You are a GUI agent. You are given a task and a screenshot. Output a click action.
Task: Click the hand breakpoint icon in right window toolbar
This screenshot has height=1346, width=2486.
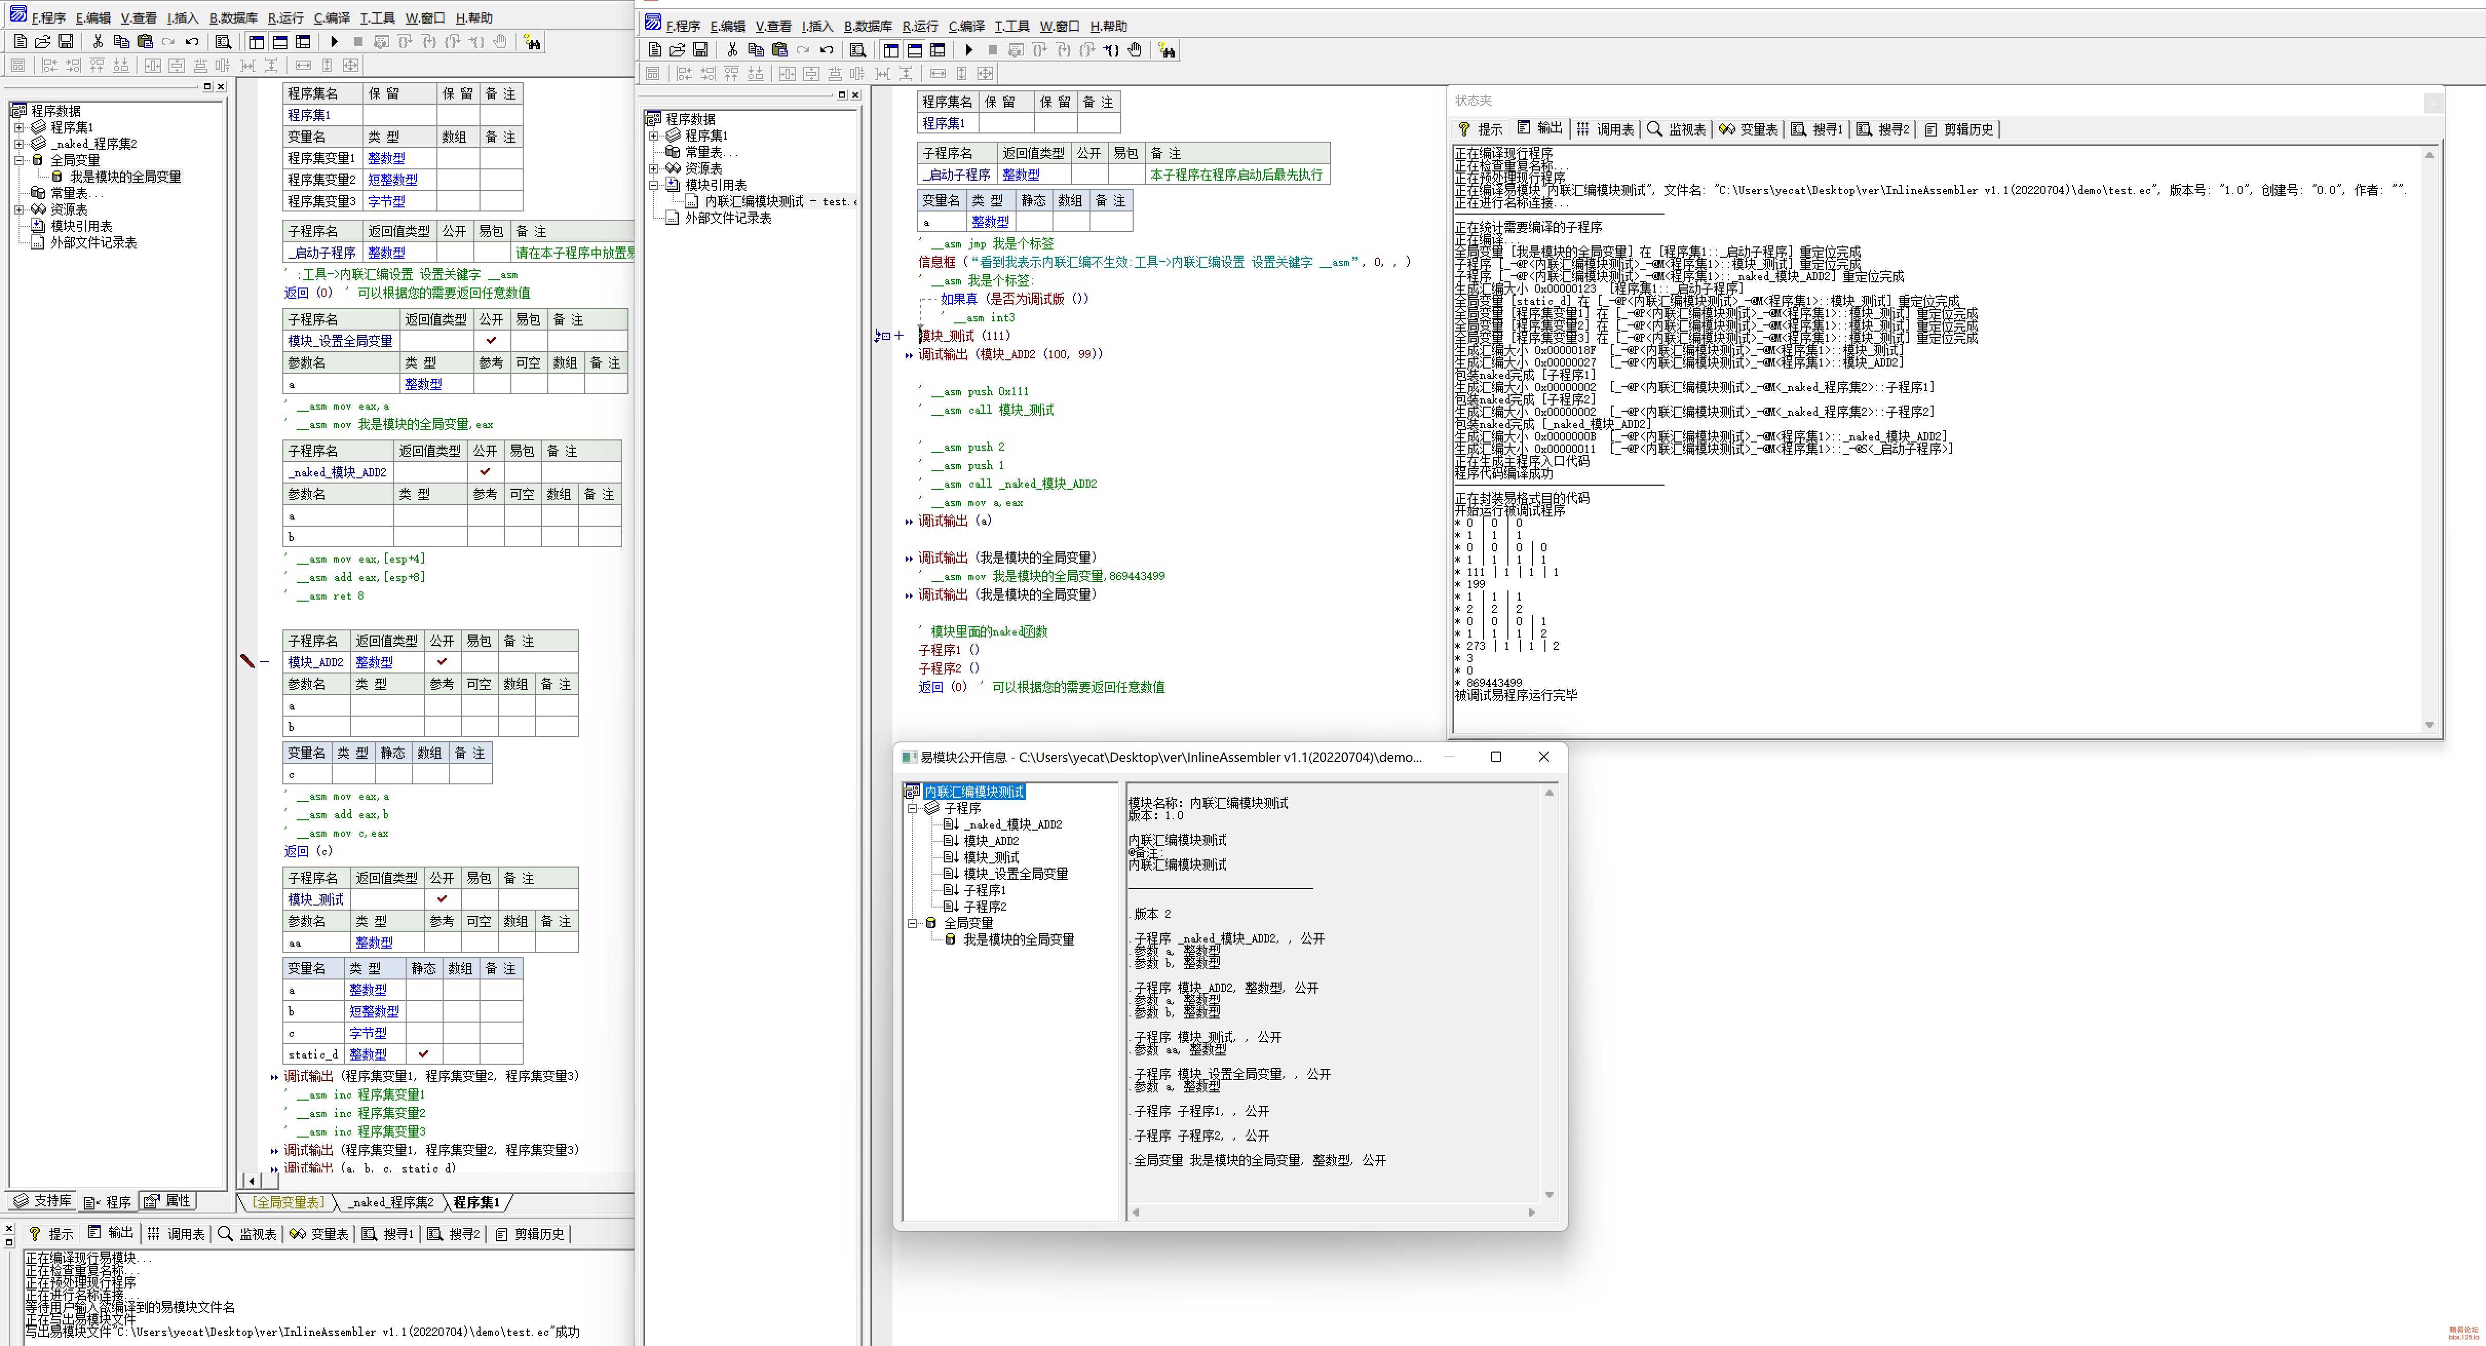(x=1135, y=50)
